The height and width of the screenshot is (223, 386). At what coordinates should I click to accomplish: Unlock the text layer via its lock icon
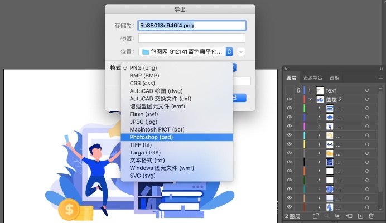[x=298, y=90]
